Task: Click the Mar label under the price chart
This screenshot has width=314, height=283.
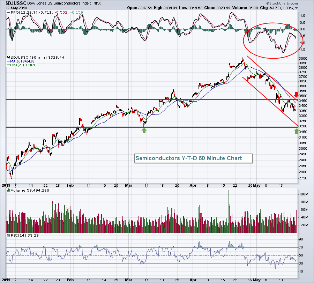Action: [128, 185]
